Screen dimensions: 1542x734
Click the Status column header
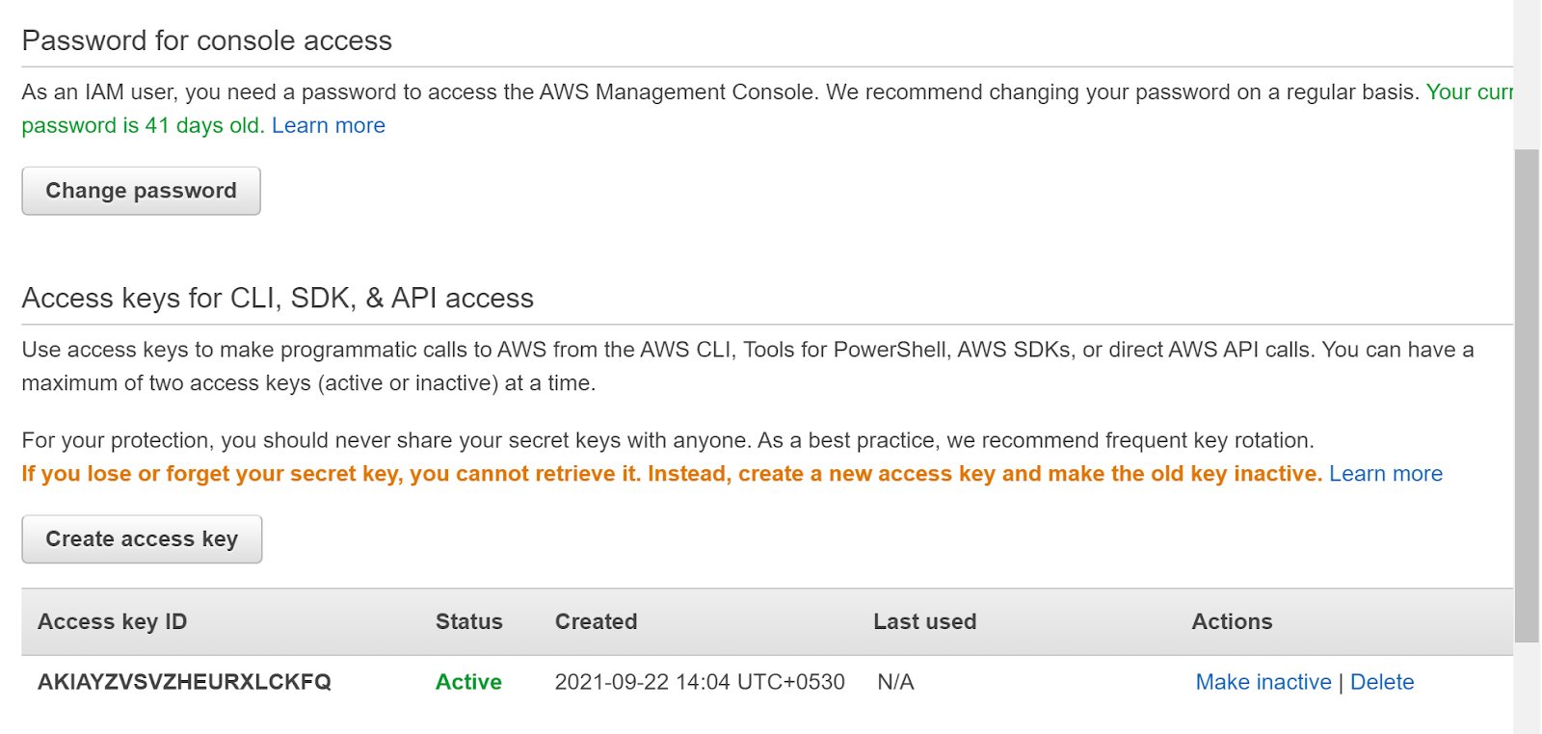tap(468, 622)
